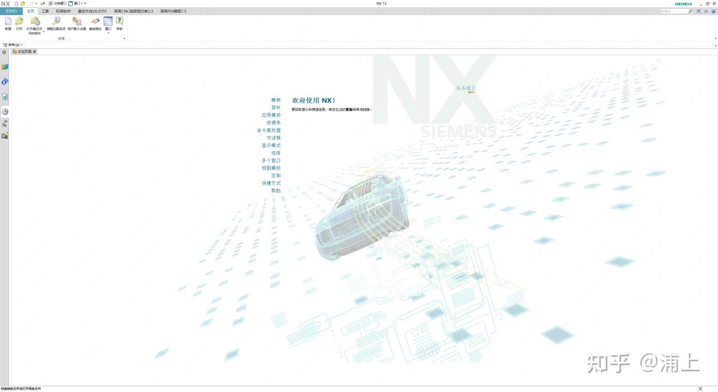This screenshot has width=718, height=392.
Task: Close the 欢迎页面 tab
Action: [35, 51]
